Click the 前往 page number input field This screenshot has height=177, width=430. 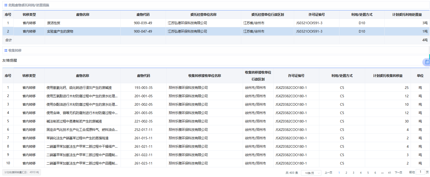(420, 172)
